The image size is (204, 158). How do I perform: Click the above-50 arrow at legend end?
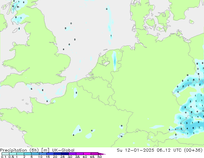tap(102, 154)
